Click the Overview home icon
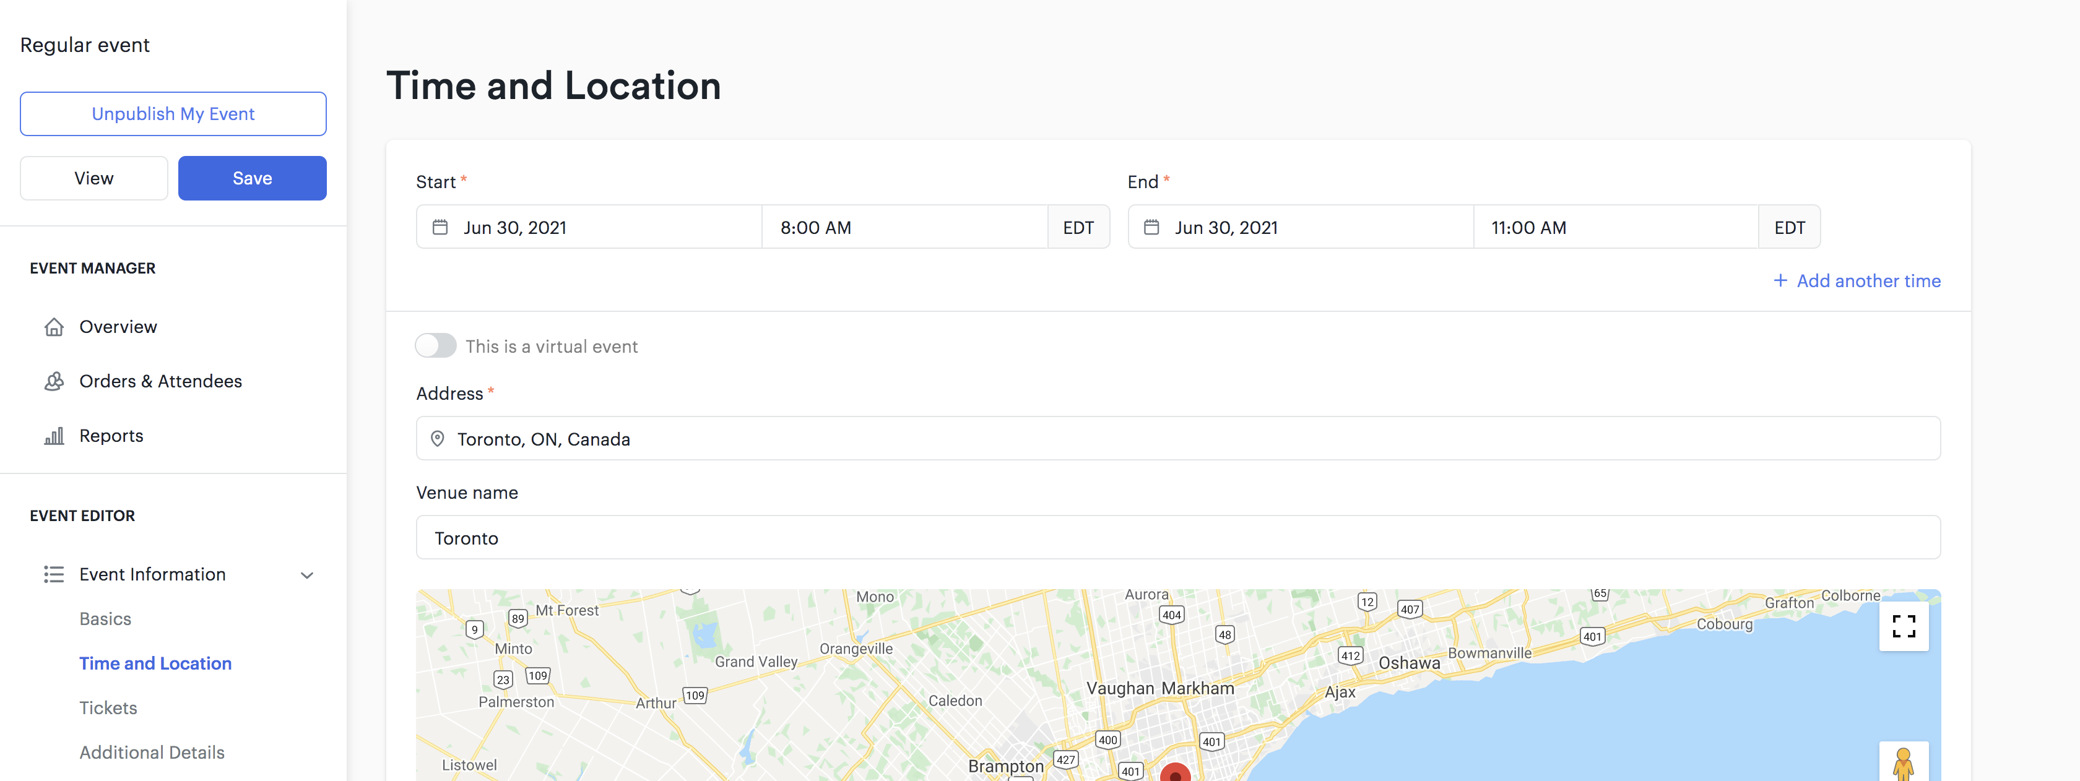2080x781 pixels. click(x=54, y=327)
